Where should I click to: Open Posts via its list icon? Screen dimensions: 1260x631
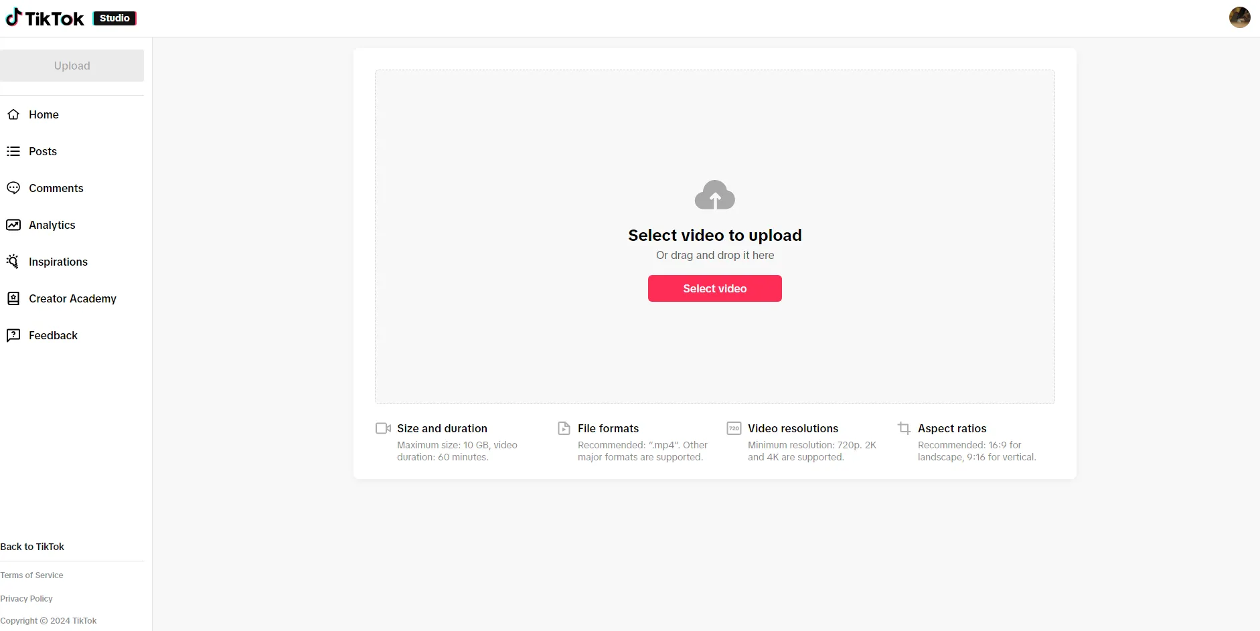point(14,151)
